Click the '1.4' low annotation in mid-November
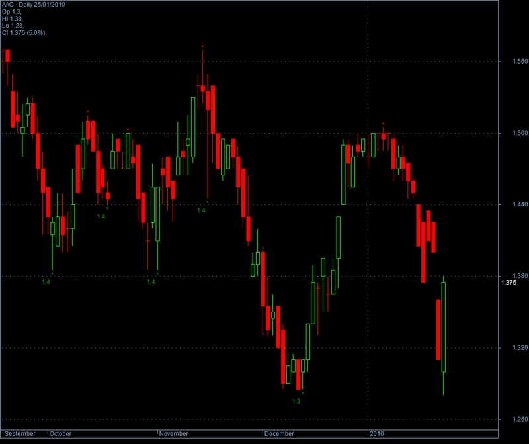Image resolution: width=529 pixels, height=444 pixels. click(201, 210)
